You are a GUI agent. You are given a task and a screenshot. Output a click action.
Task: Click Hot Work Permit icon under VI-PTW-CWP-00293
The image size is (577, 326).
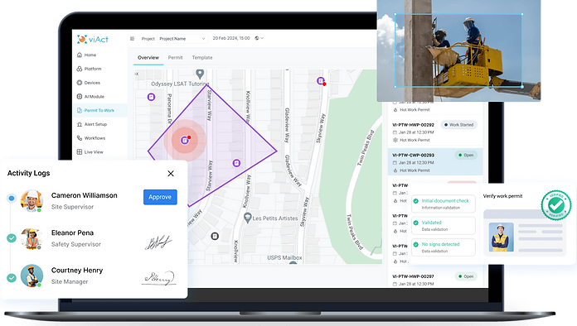pos(395,170)
